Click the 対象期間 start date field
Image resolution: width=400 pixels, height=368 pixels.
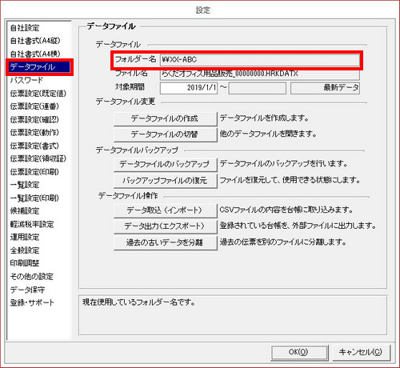click(x=189, y=88)
